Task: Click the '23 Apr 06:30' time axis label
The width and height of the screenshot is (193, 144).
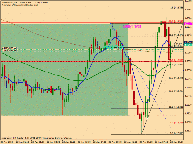Action: point(146,142)
